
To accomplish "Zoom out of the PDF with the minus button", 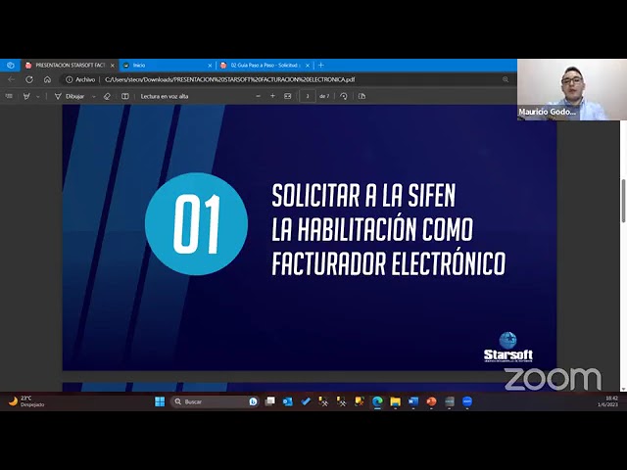I will [x=258, y=96].
